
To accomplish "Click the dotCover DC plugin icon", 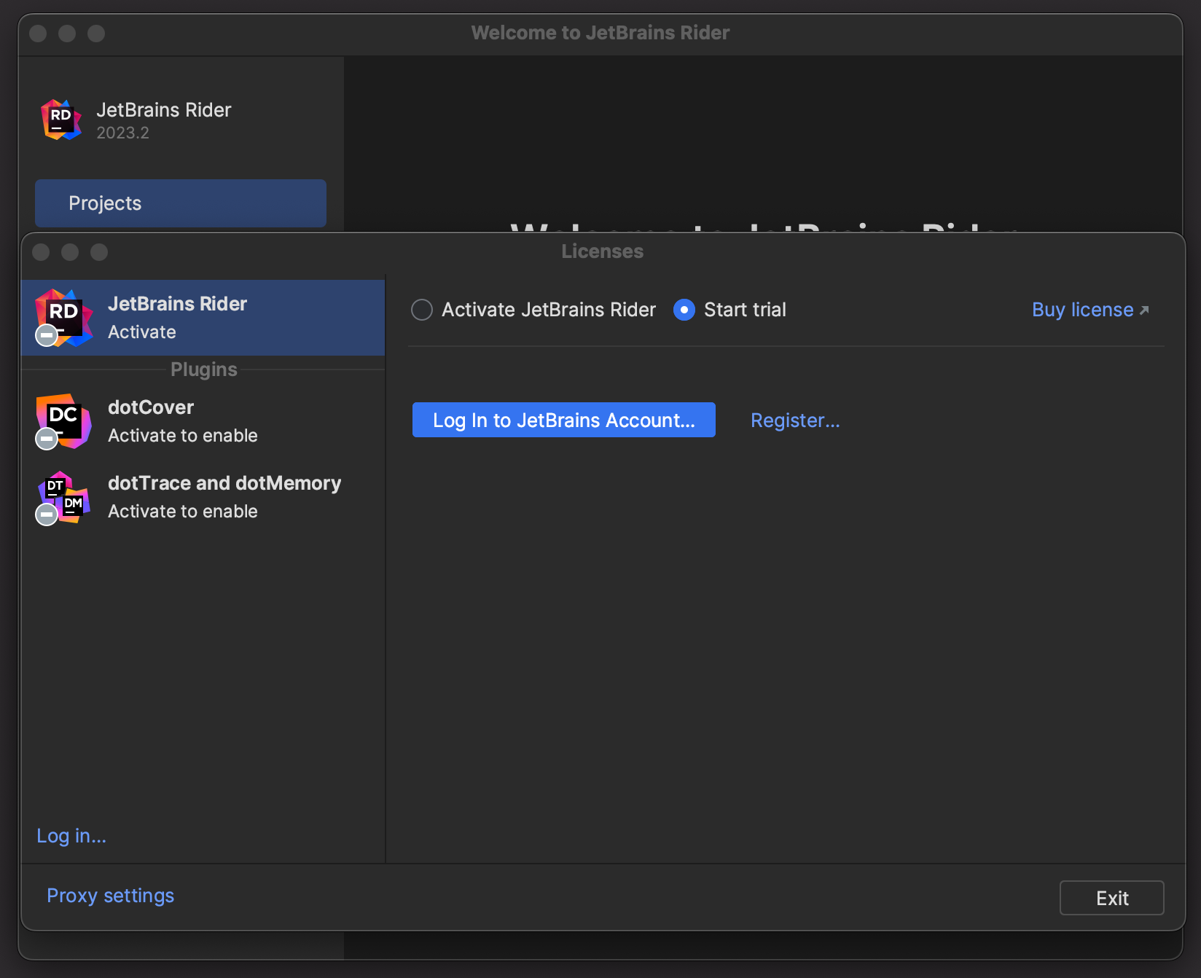I will click(x=64, y=421).
